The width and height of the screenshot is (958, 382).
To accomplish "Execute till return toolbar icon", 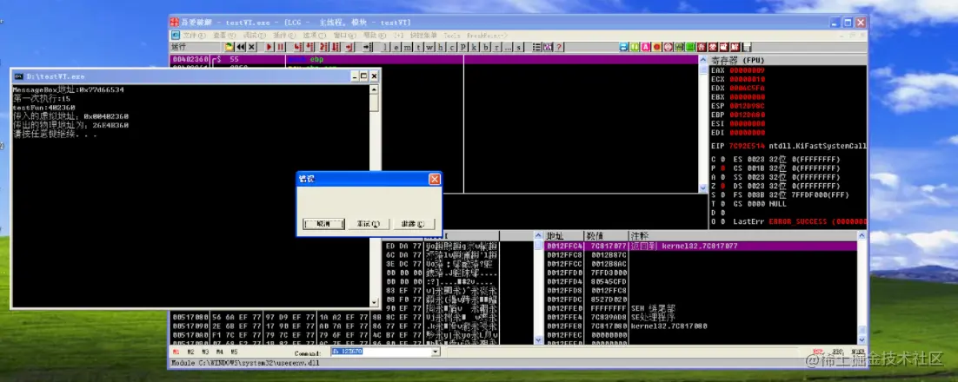I will pyautogui.click(x=349, y=47).
